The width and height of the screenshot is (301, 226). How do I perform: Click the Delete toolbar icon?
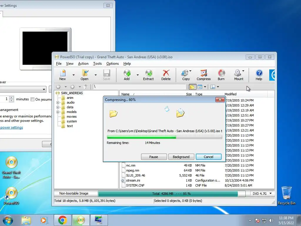(x=166, y=75)
